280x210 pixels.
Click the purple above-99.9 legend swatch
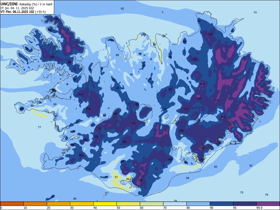click(x=268, y=204)
